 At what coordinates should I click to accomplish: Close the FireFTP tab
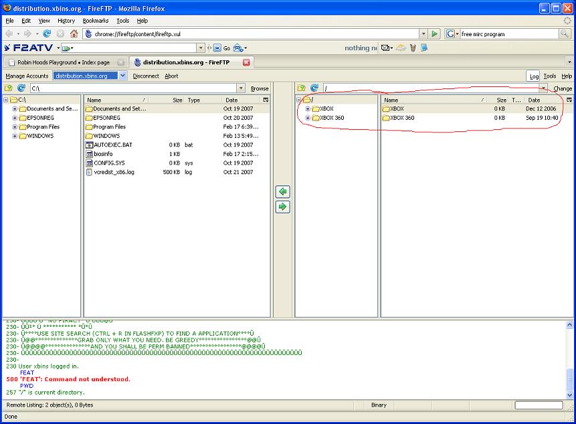pyautogui.click(x=246, y=62)
